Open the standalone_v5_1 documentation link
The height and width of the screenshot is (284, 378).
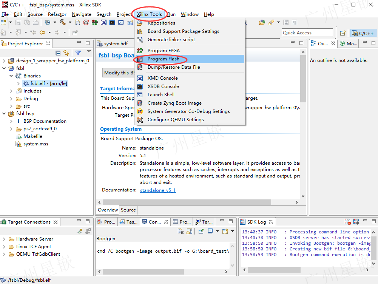(158, 190)
